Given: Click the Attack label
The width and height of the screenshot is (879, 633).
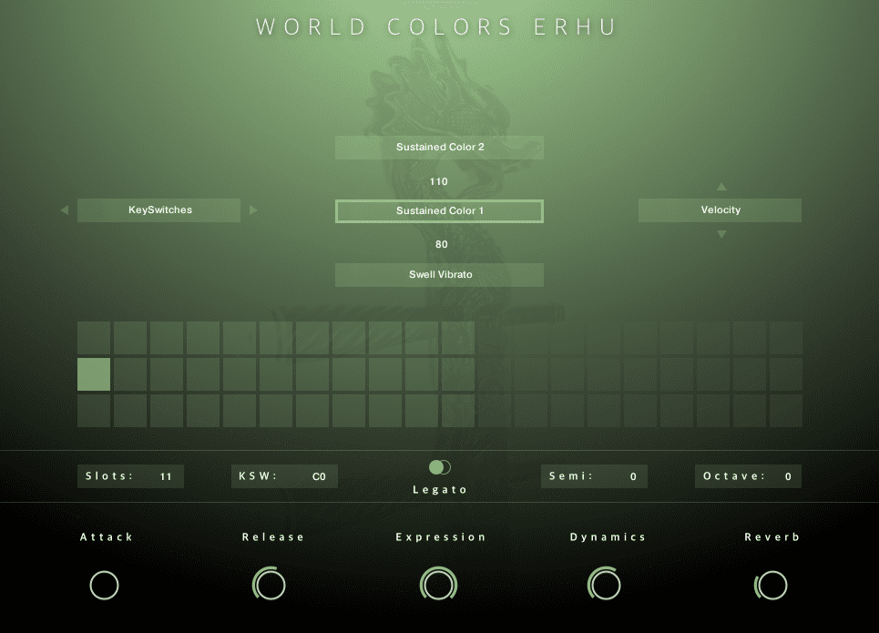Looking at the screenshot, I should (x=106, y=537).
